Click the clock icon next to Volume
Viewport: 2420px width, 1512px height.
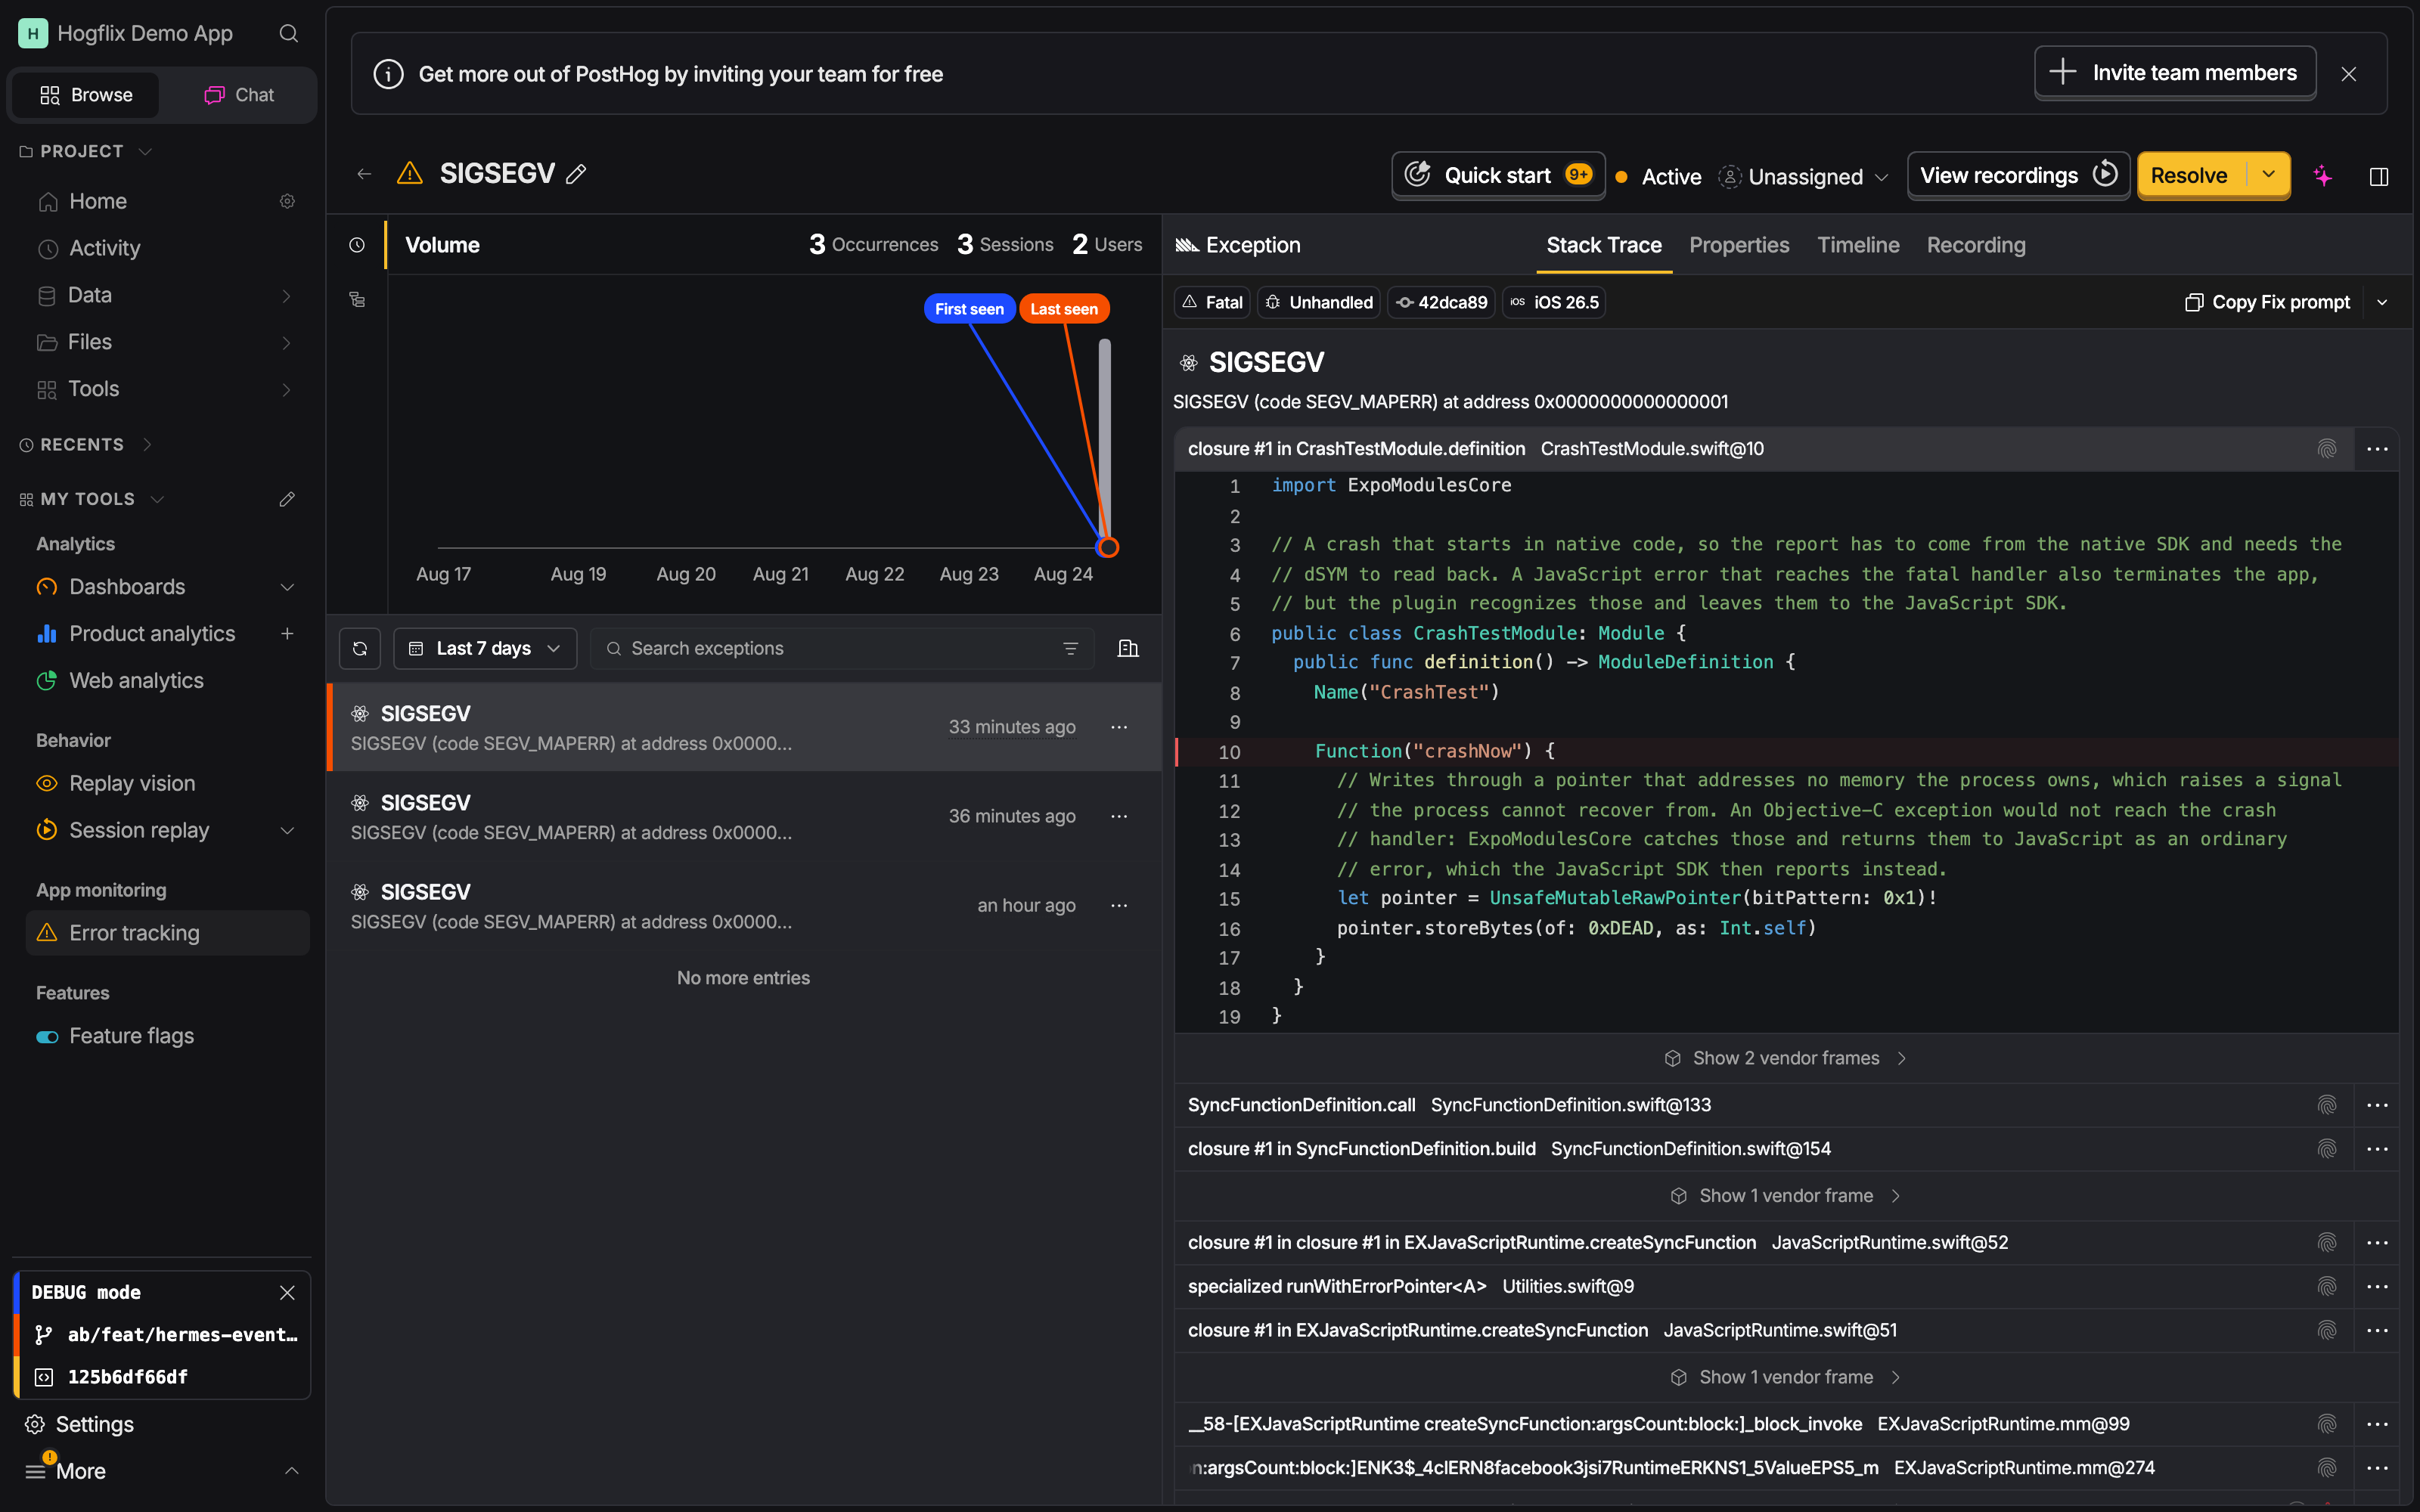pos(357,245)
